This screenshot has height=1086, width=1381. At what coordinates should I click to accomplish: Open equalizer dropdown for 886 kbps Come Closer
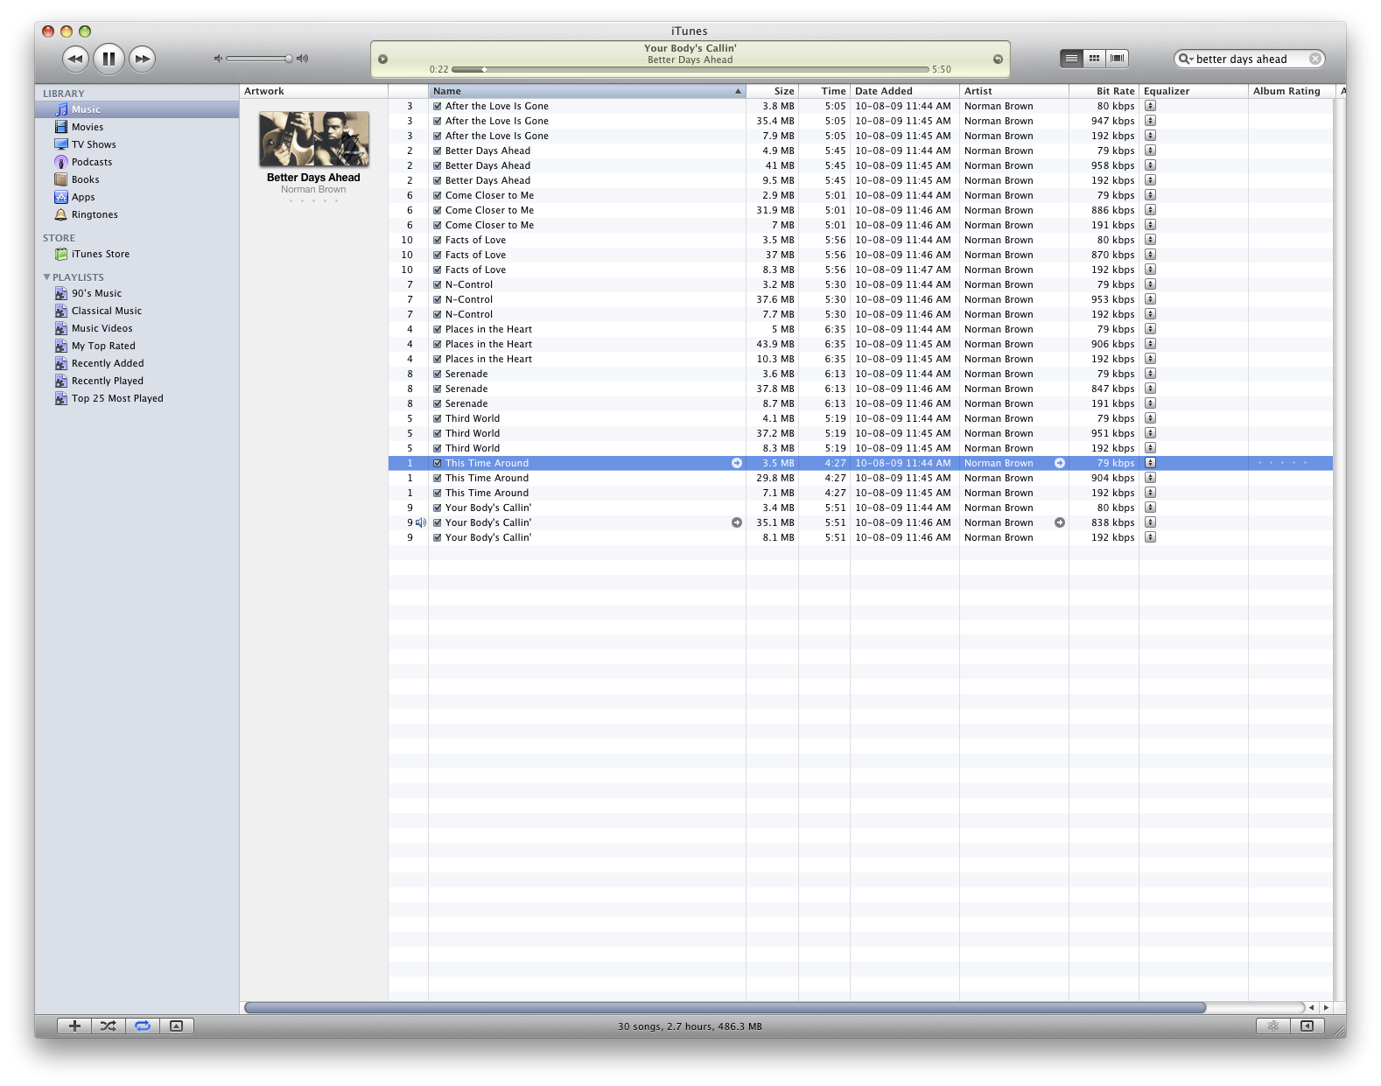(x=1150, y=210)
